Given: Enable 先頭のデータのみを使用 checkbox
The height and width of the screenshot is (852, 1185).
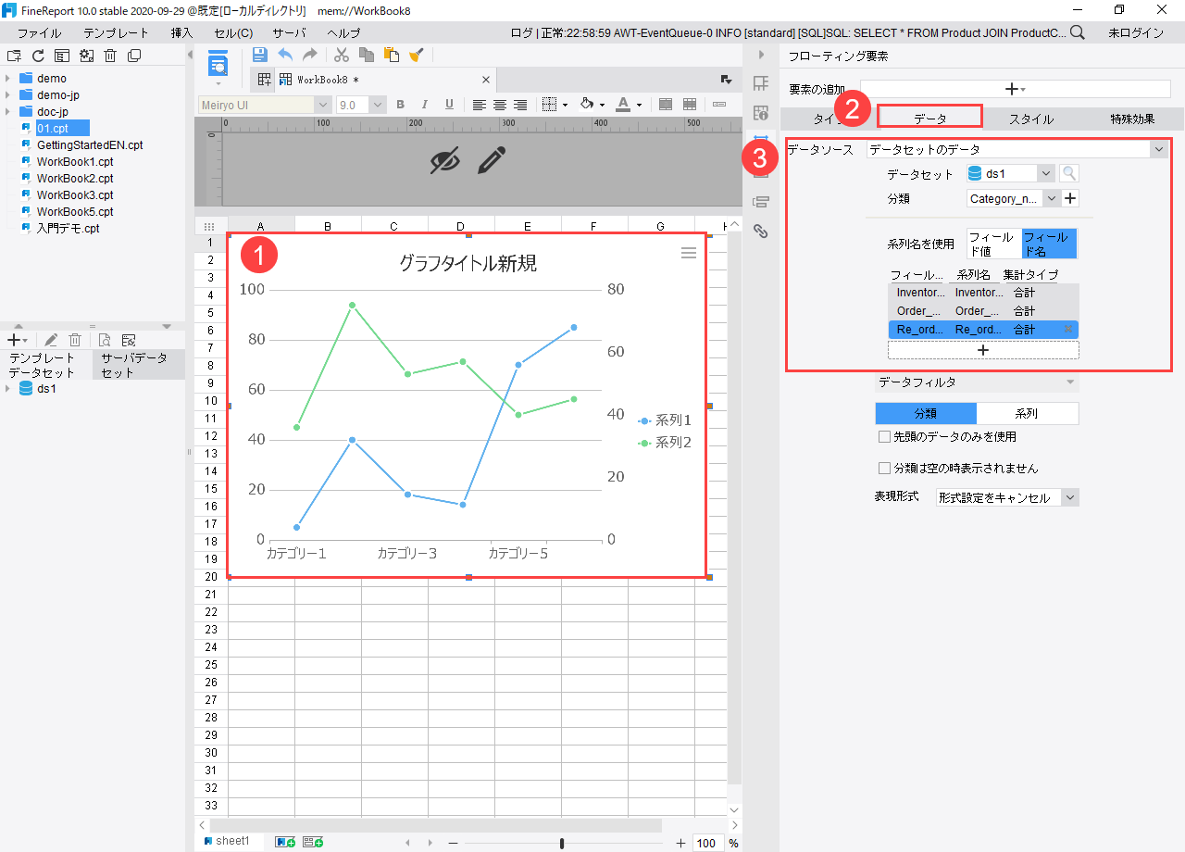Looking at the screenshot, I should point(884,436).
